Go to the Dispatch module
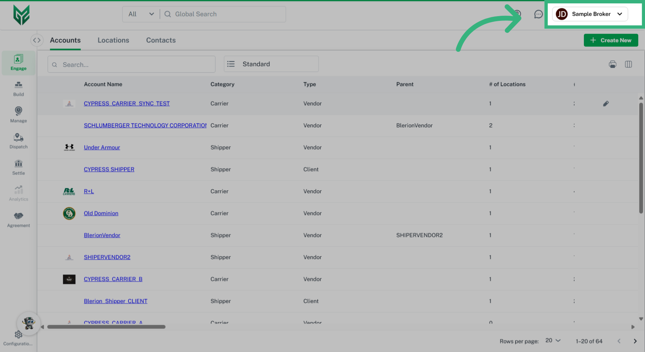The width and height of the screenshot is (645, 352). [18, 141]
